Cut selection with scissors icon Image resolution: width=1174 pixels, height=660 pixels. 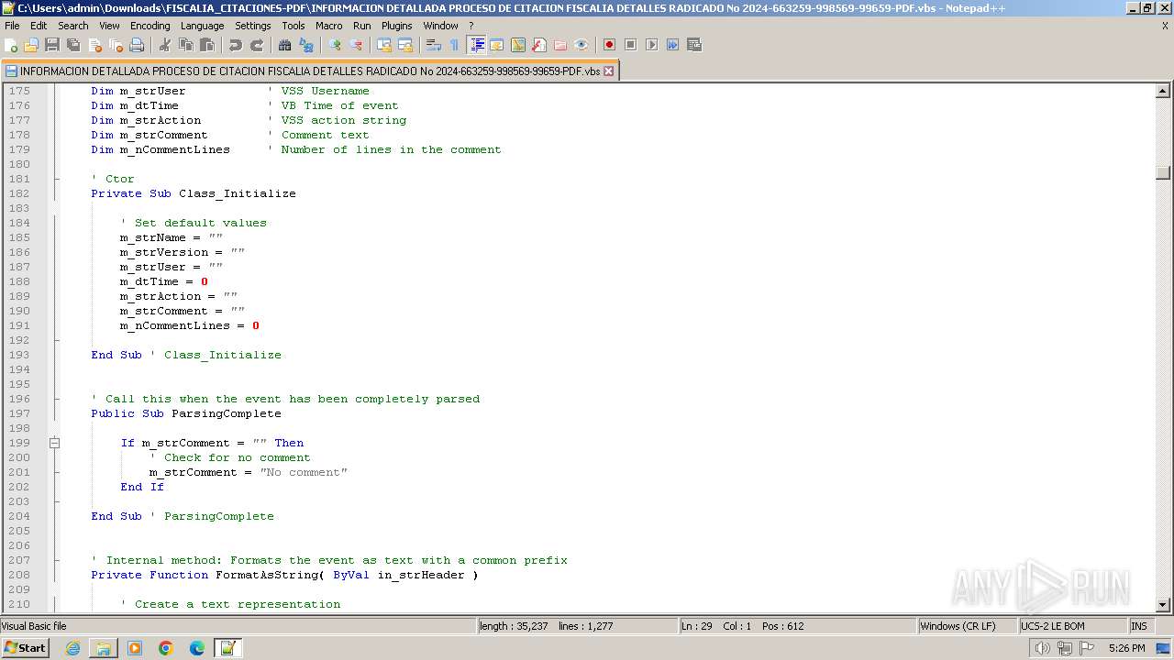point(165,45)
